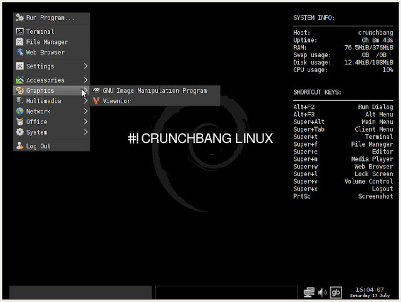Expand the Settings submenu arrow
Screen dimensions: 401x302
(x=86, y=66)
